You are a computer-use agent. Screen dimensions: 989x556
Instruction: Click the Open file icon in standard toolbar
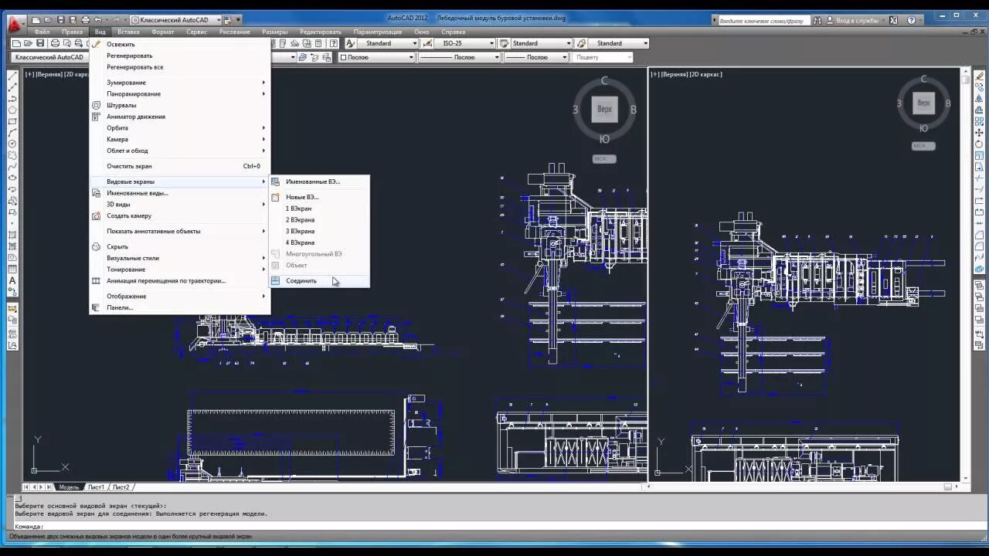coord(28,43)
